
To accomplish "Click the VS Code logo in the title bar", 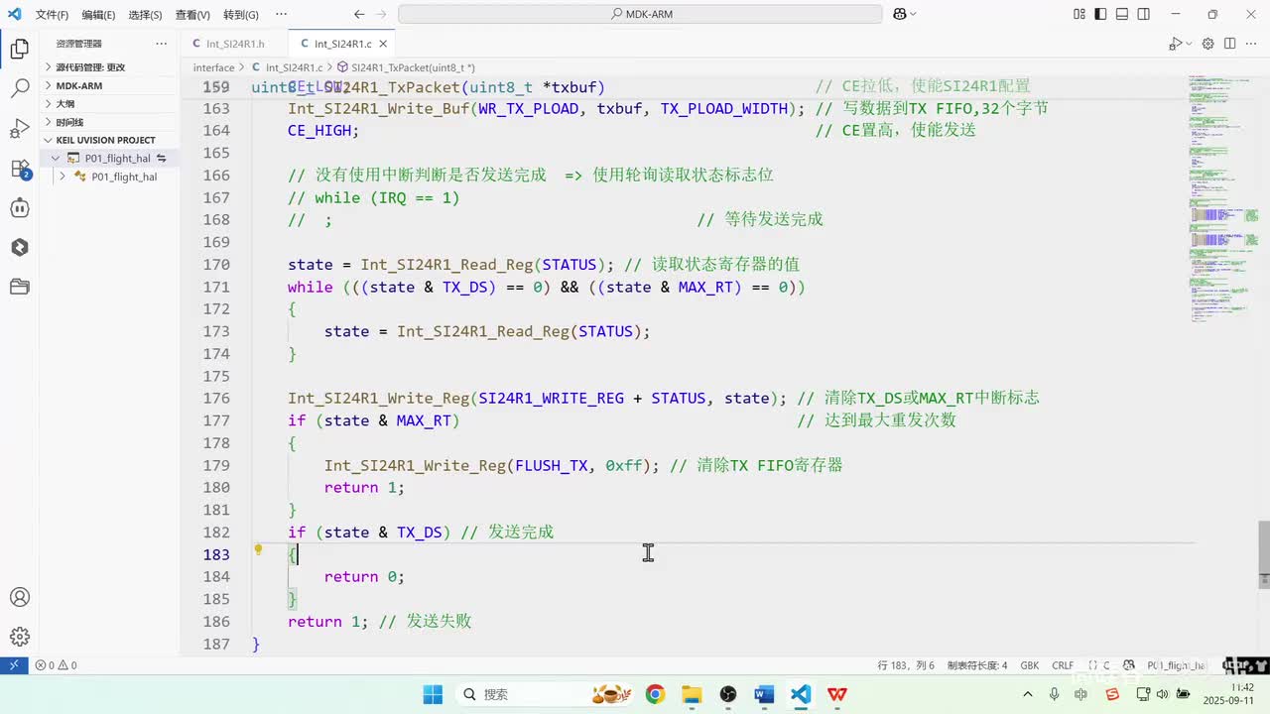I will click(14, 14).
